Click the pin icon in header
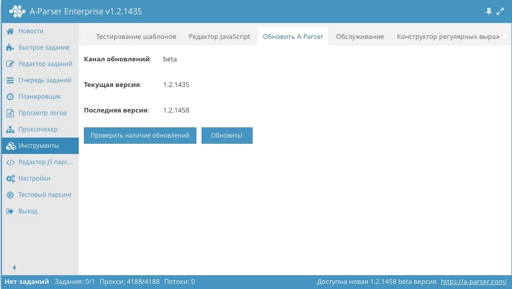 [x=487, y=11]
